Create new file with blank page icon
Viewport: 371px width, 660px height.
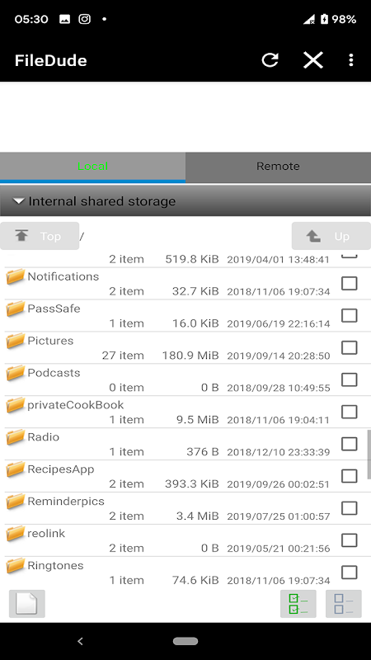[x=27, y=604]
